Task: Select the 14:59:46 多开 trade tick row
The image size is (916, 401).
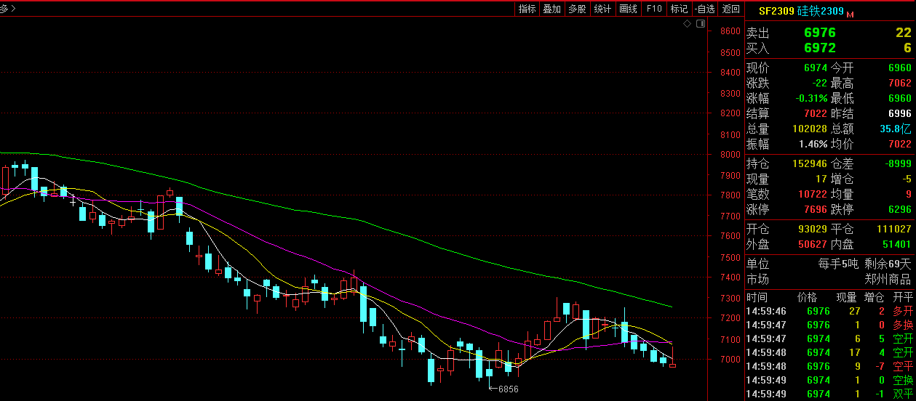Action: 829,312
